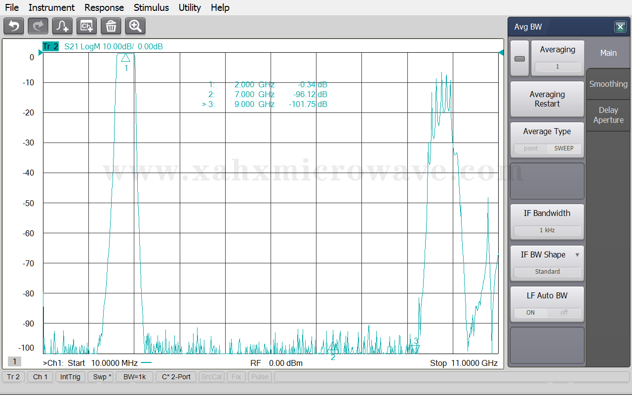Viewport: 632px width, 395px height.
Task: Click the Redo arrow icon
Action: pos(38,26)
